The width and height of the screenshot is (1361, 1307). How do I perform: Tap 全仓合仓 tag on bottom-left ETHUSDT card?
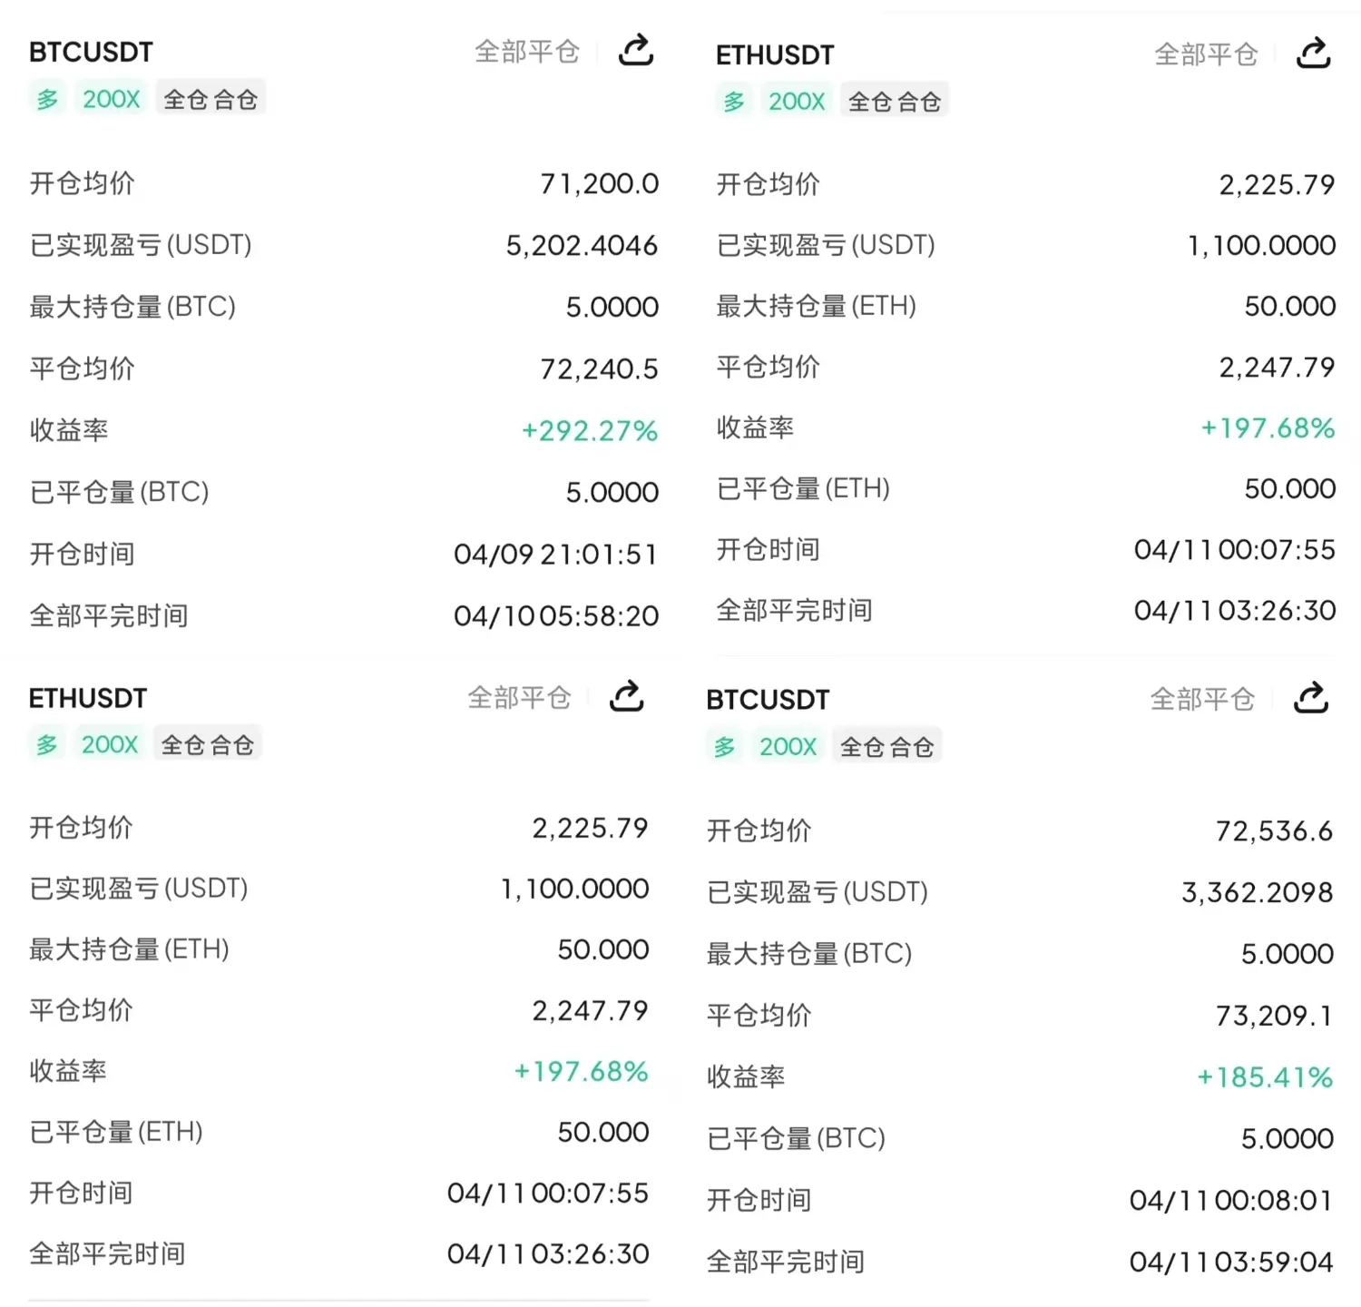point(208,745)
